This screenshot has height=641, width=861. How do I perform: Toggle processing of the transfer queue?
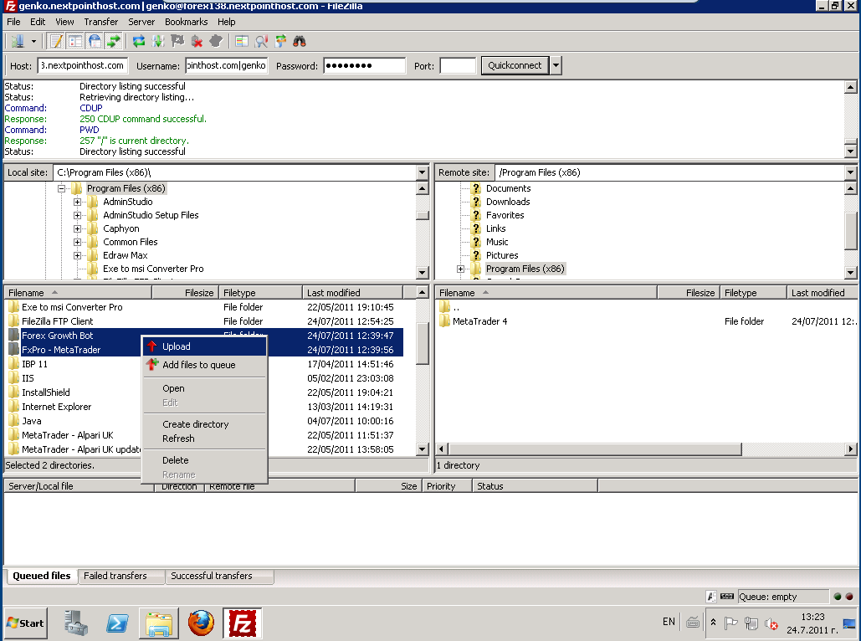pos(158,41)
